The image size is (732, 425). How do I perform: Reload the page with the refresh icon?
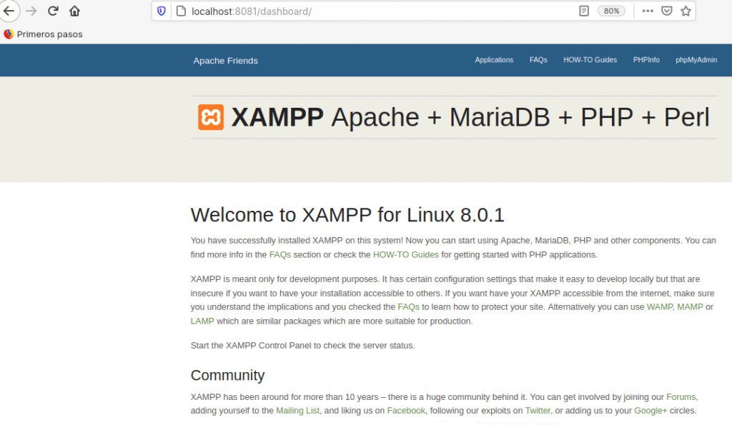(x=53, y=11)
